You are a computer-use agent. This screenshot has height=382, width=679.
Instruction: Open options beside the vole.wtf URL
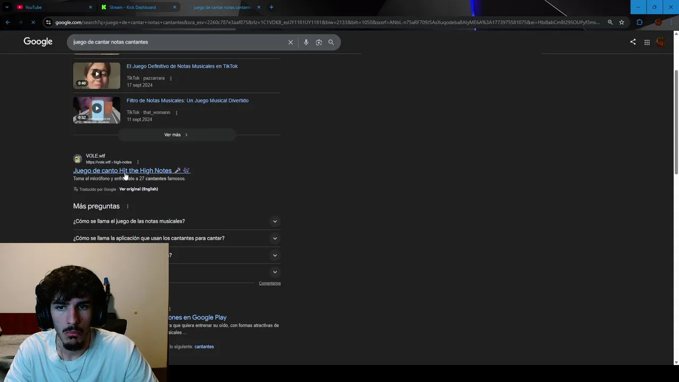click(x=138, y=162)
